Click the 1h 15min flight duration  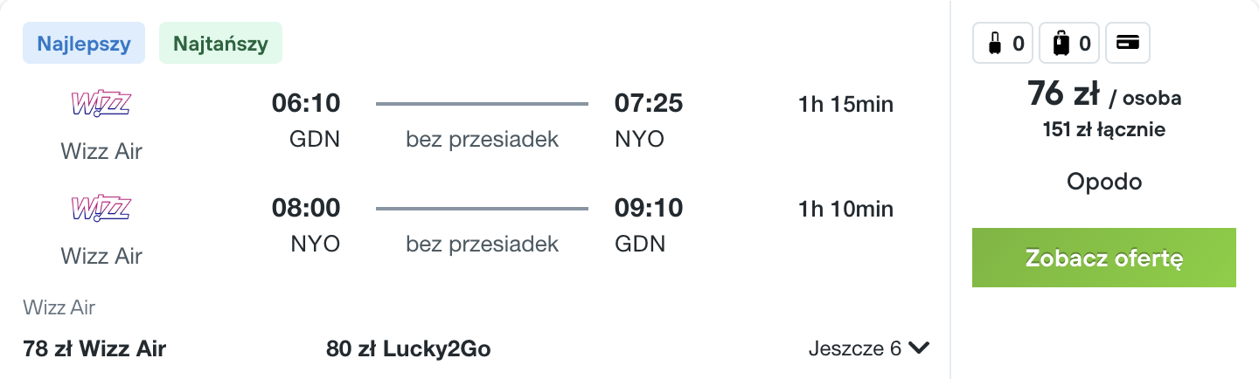click(x=845, y=105)
